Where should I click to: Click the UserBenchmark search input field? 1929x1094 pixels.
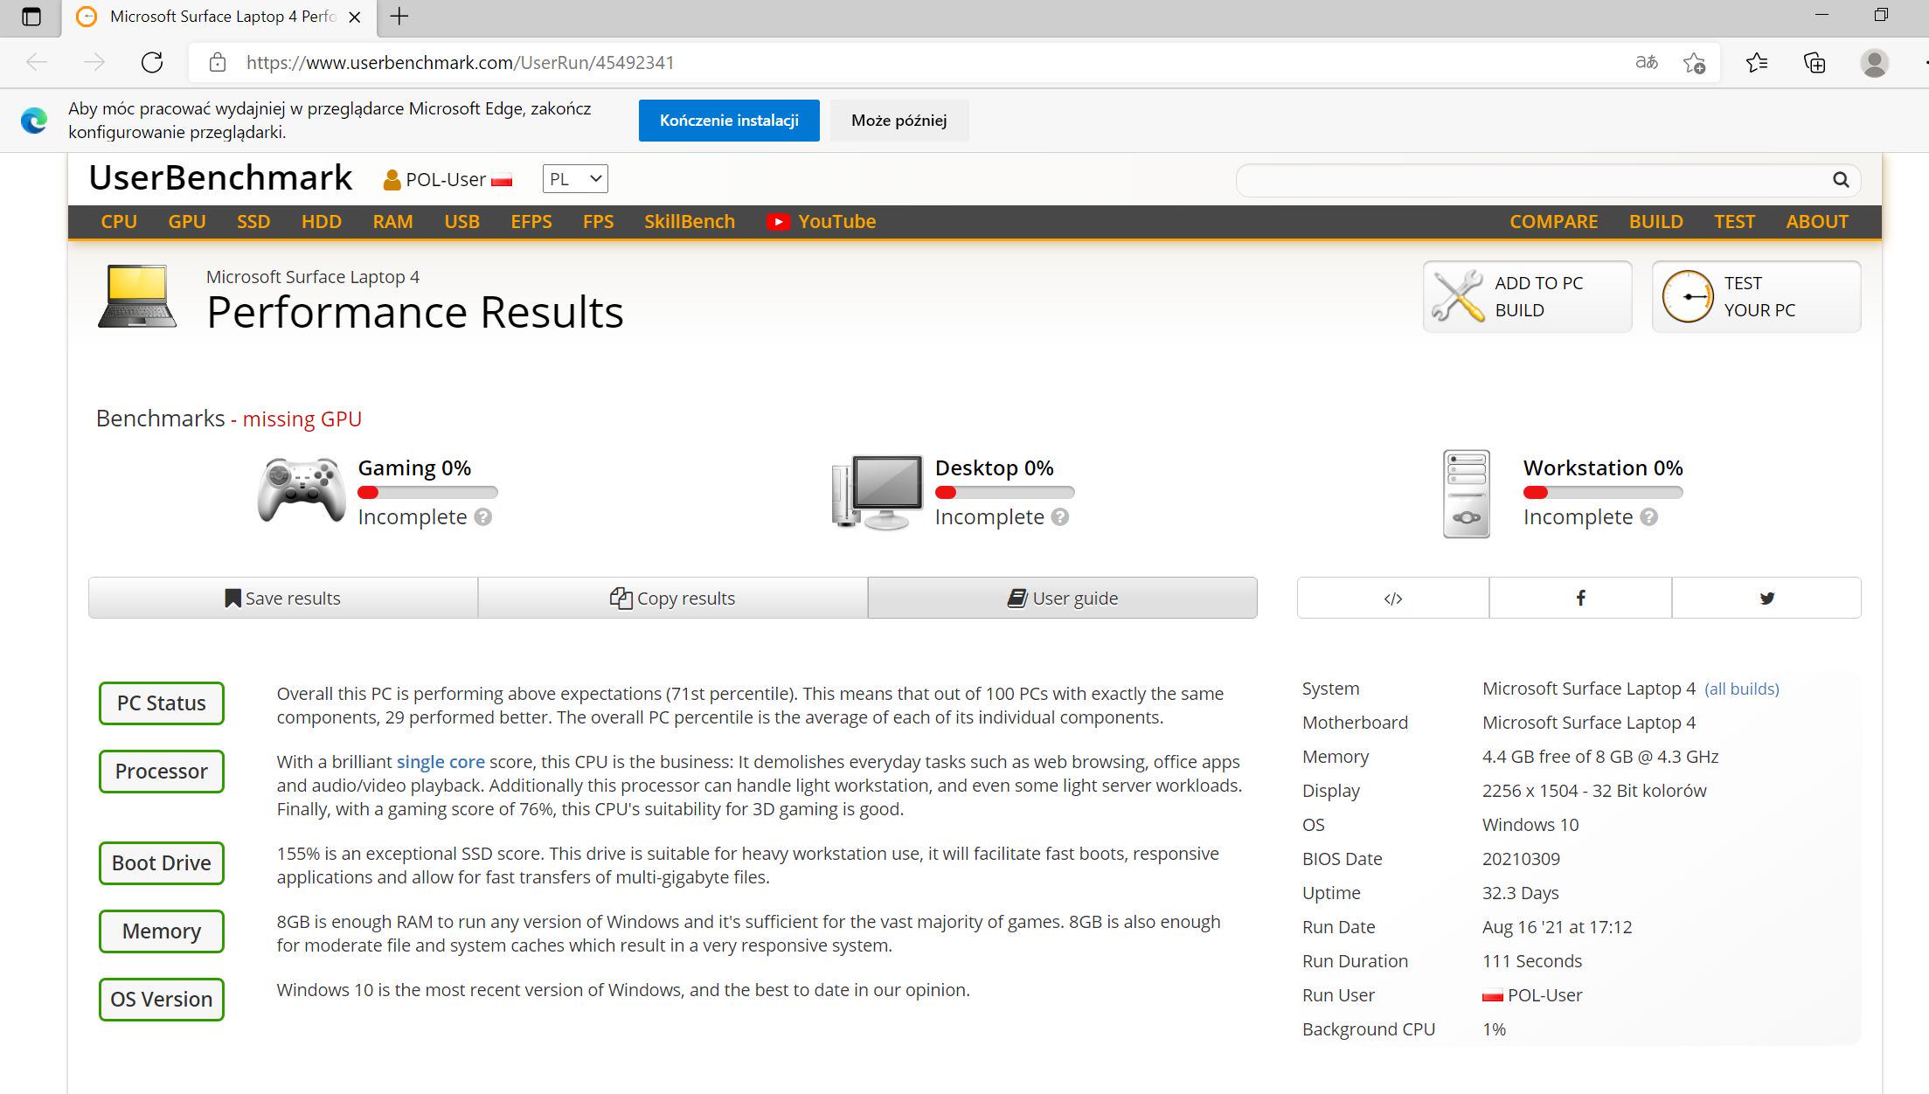pos(1530,180)
